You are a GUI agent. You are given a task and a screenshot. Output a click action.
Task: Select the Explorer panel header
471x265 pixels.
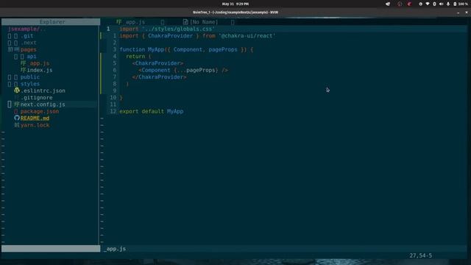(51, 22)
